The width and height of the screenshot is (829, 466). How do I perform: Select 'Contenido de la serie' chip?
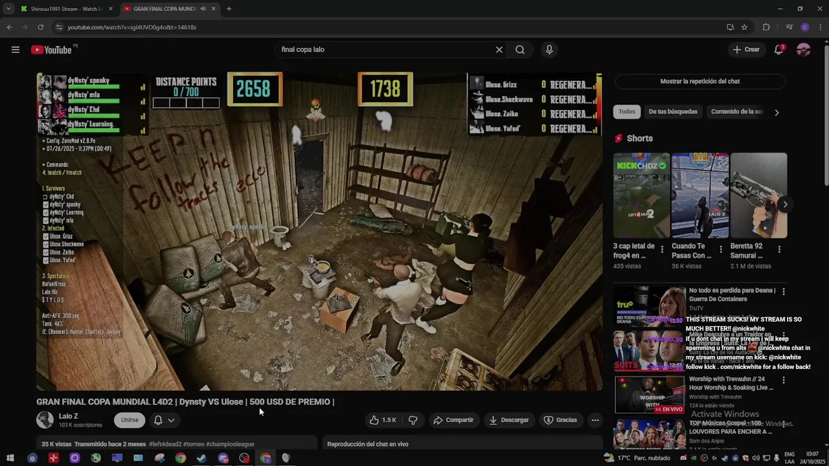(x=736, y=111)
